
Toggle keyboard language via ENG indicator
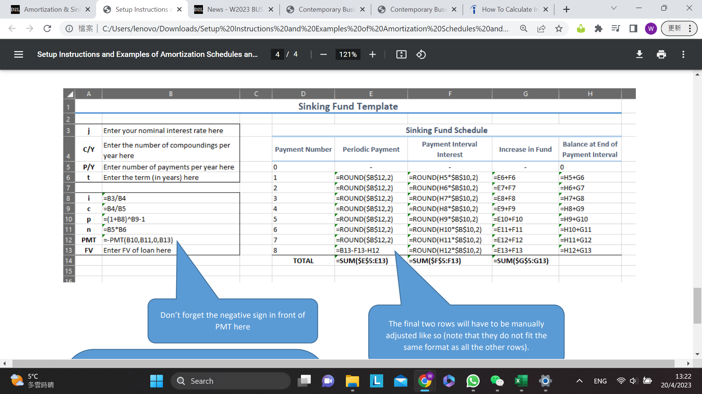click(600, 381)
